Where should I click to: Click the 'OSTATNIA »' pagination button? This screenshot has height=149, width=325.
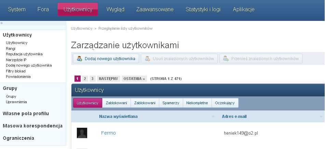click(134, 79)
